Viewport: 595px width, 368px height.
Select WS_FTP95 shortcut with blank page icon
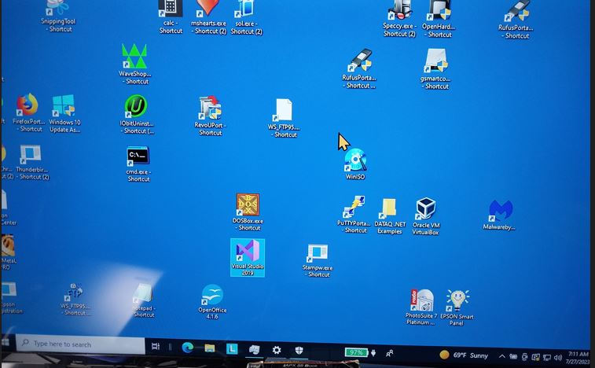coord(284,118)
